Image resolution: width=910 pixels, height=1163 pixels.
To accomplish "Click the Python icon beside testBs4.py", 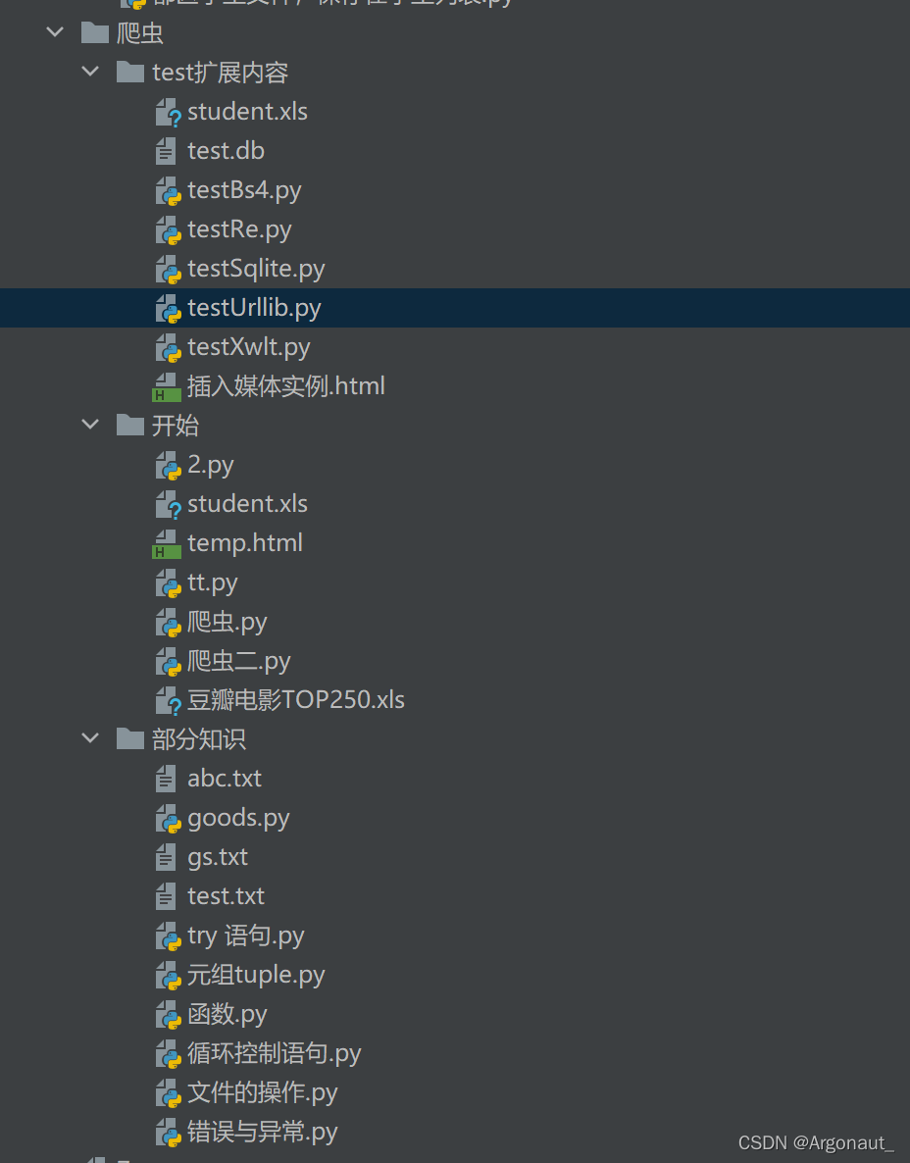I will point(168,191).
